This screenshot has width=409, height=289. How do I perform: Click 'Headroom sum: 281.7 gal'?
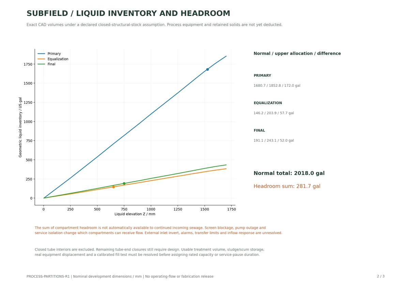287,187
